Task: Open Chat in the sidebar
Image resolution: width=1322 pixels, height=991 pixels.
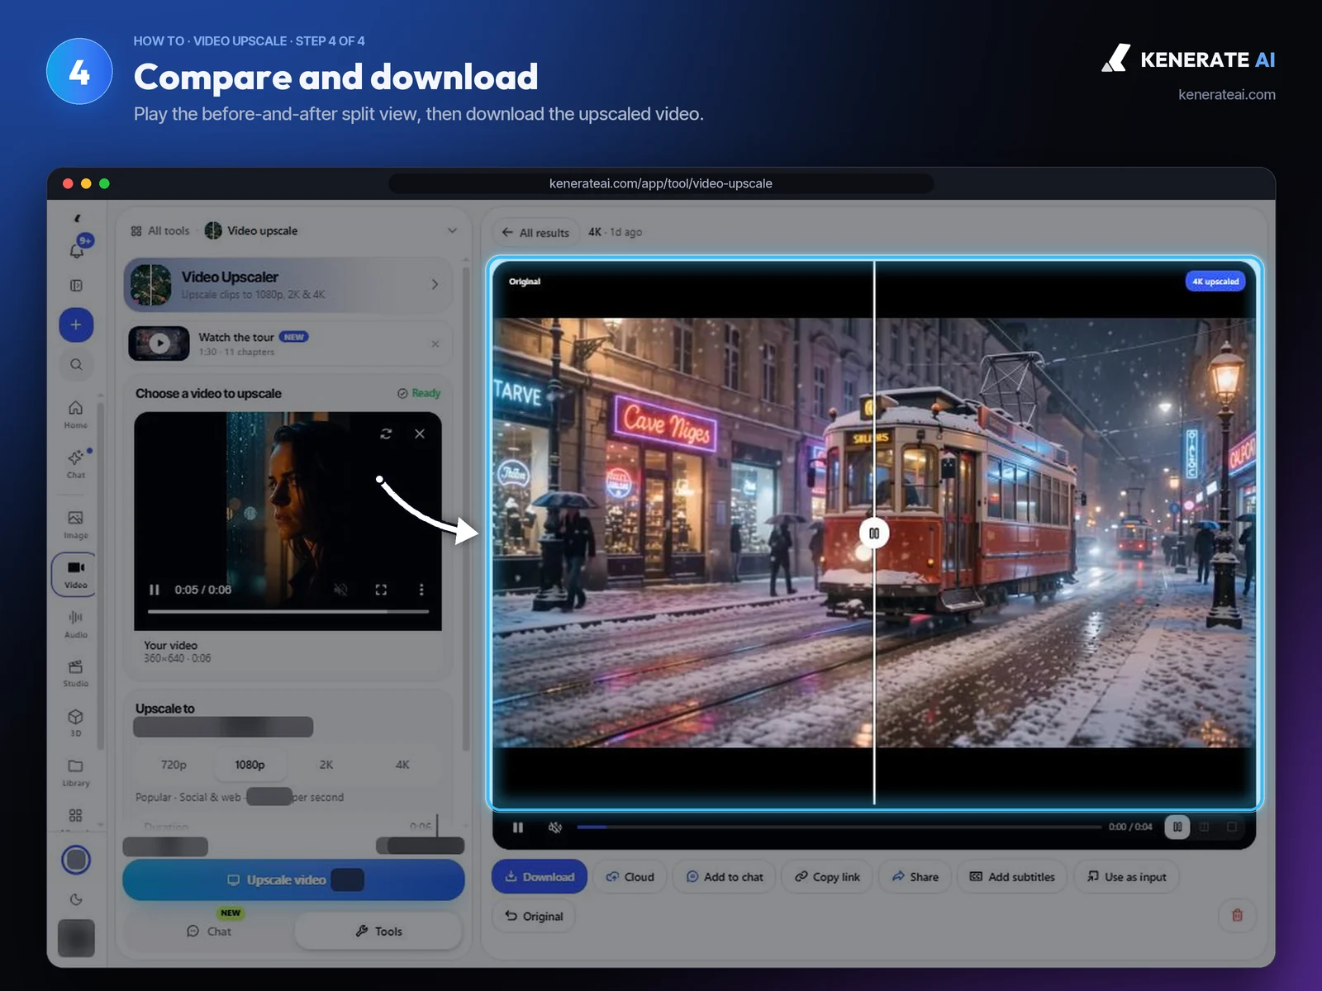Action: pos(76,463)
